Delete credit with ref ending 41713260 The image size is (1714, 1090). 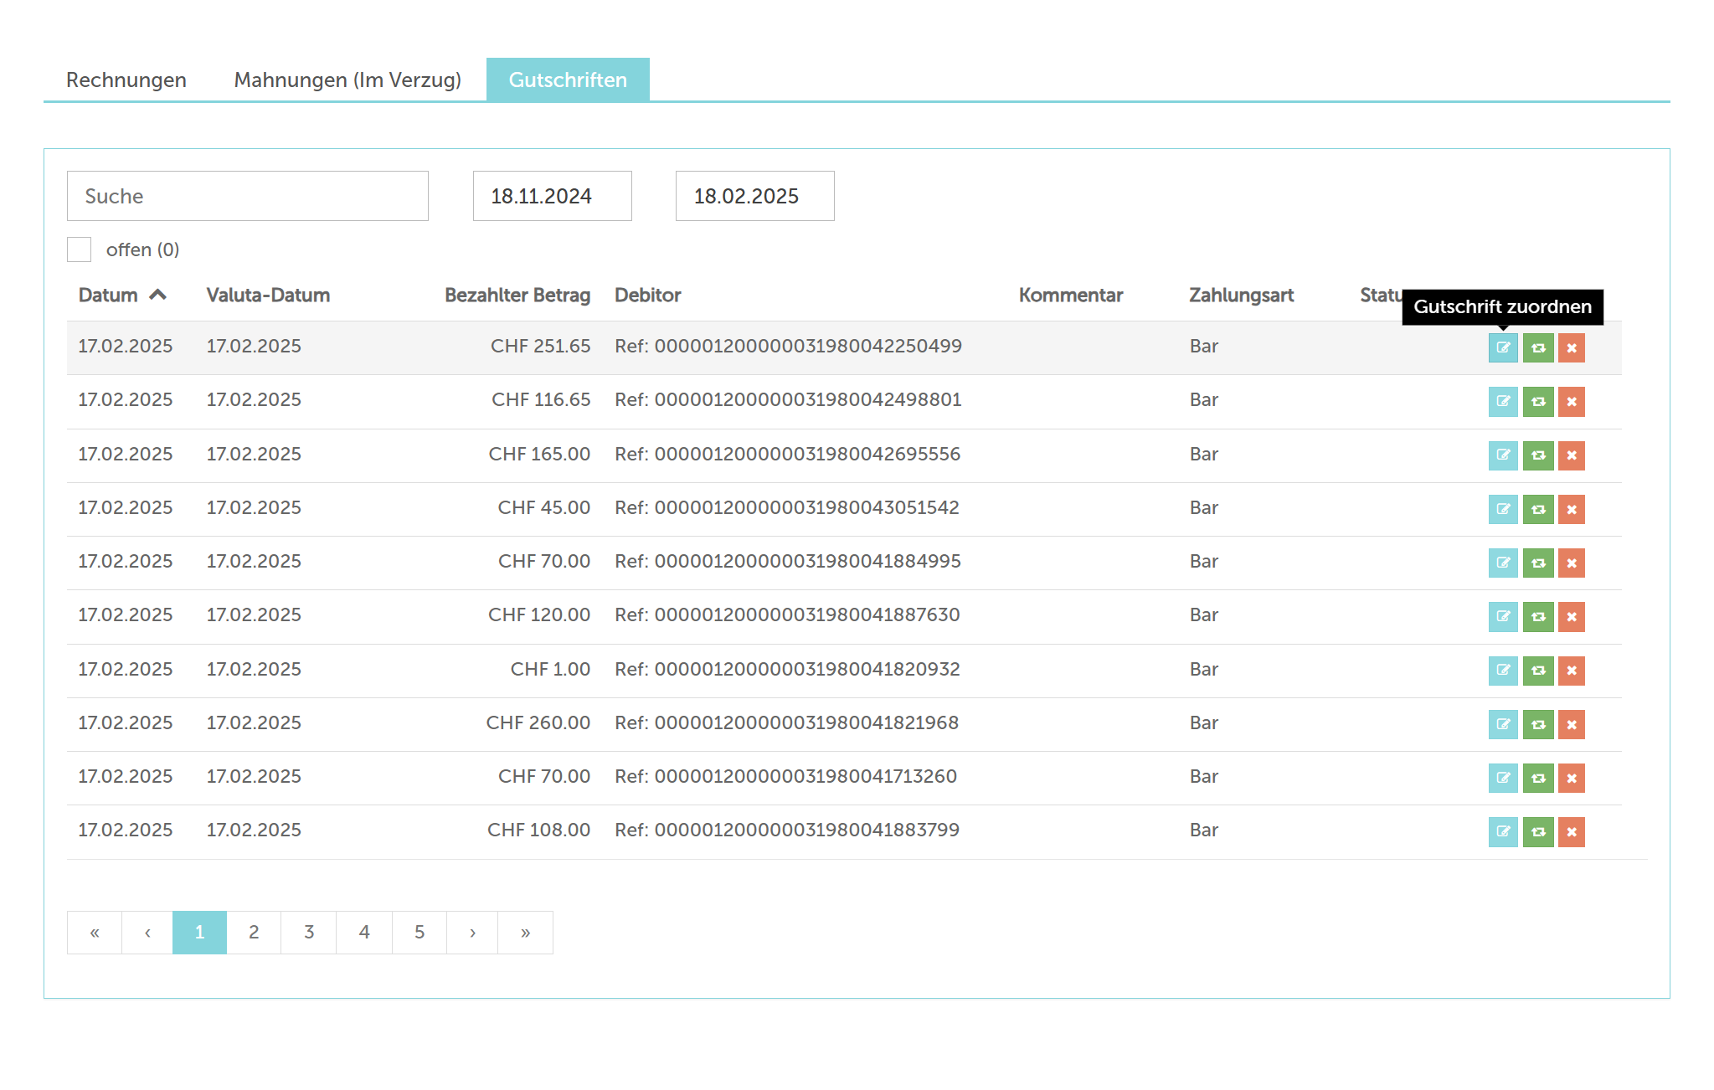click(x=1572, y=778)
